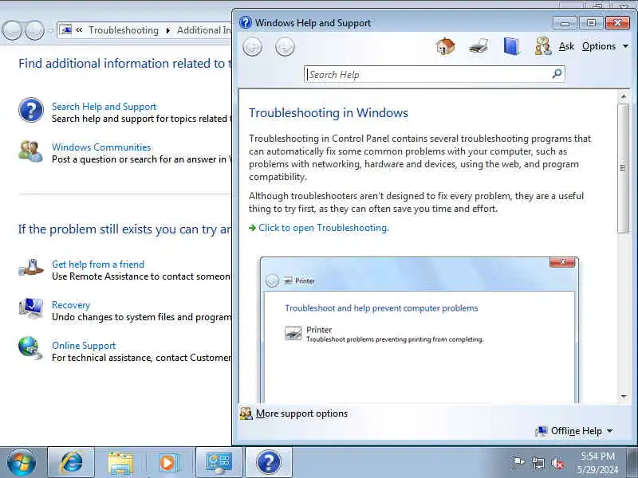Open the Start menu orb
The height and width of the screenshot is (478, 638).
22,463
